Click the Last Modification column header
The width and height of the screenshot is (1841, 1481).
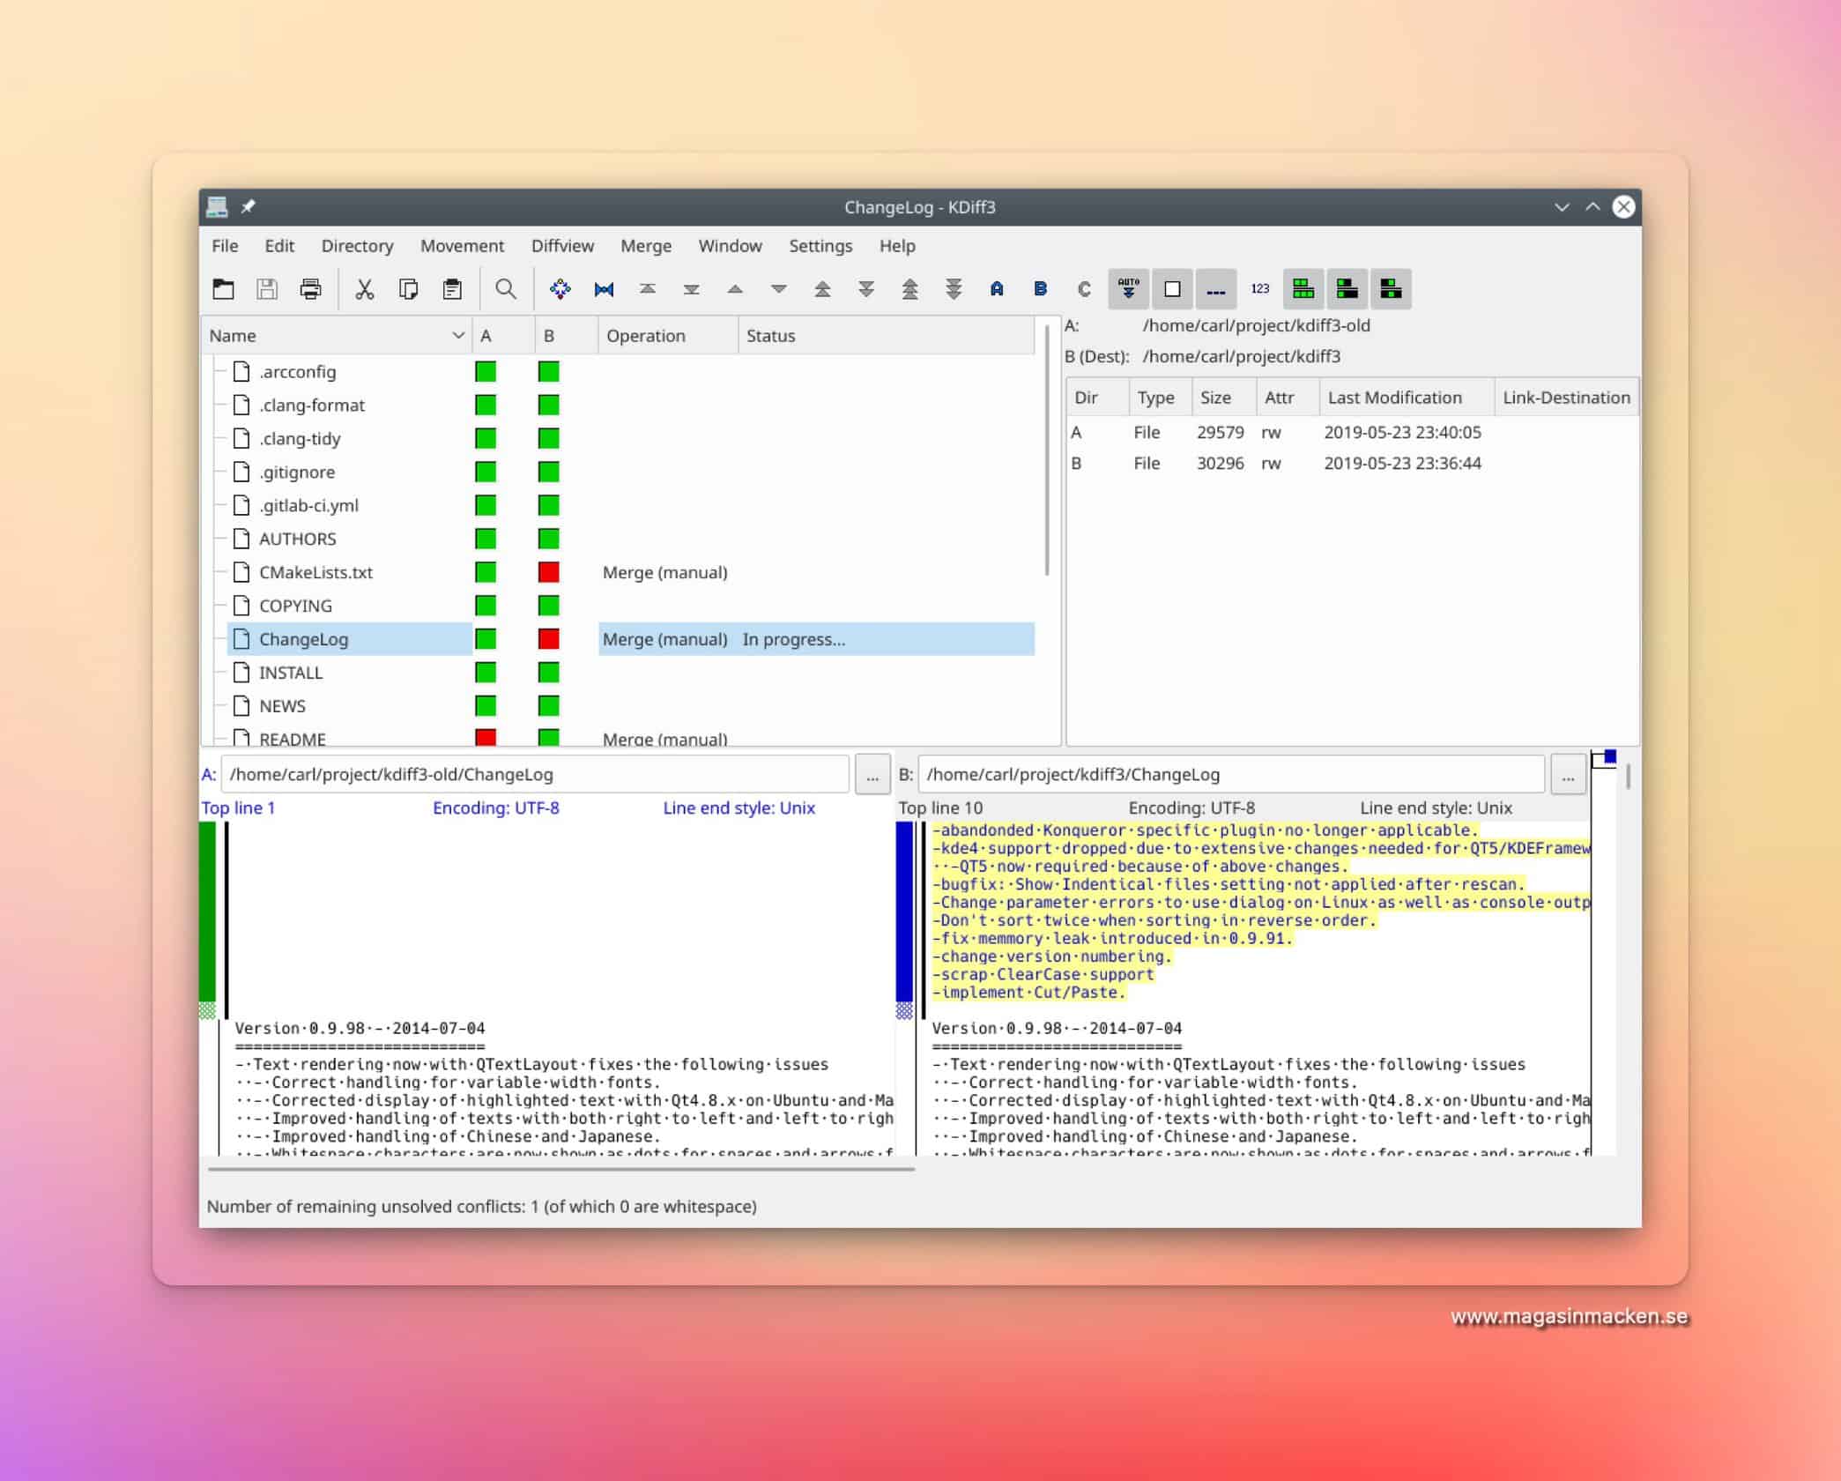click(x=1407, y=398)
